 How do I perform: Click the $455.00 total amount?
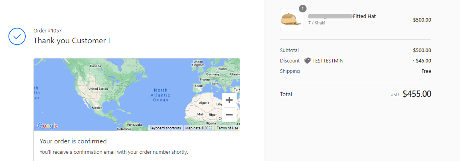(417, 94)
